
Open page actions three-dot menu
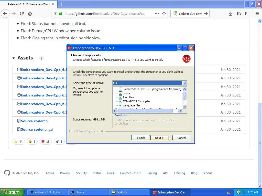[x=157, y=14]
